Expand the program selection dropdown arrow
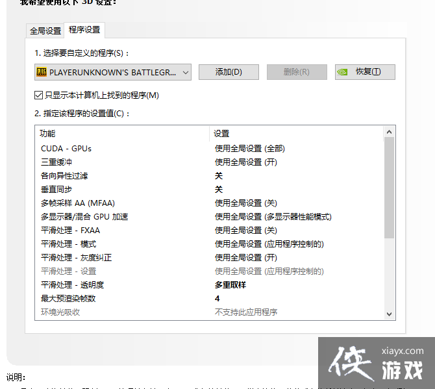Viewport: 435px width, 389px height. pyautogui.click(x=185, y=72)
